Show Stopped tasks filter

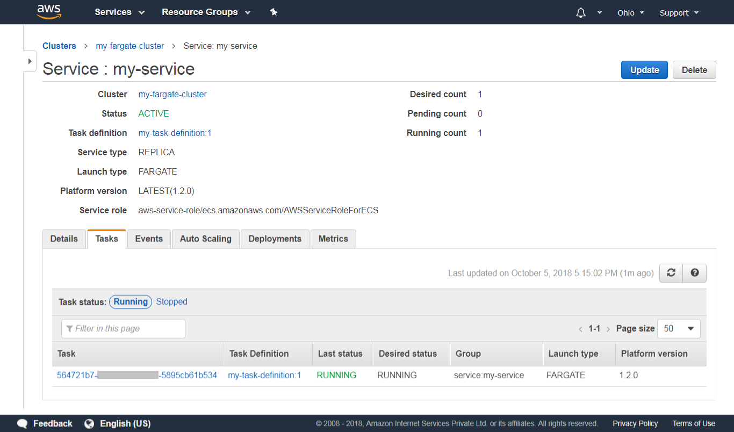pos(172,302)
